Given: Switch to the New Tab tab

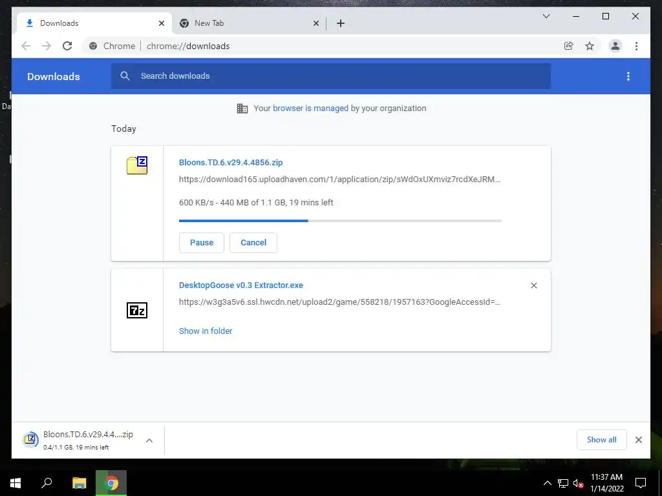Looking at the screenshot, I should tap(249, 23).
